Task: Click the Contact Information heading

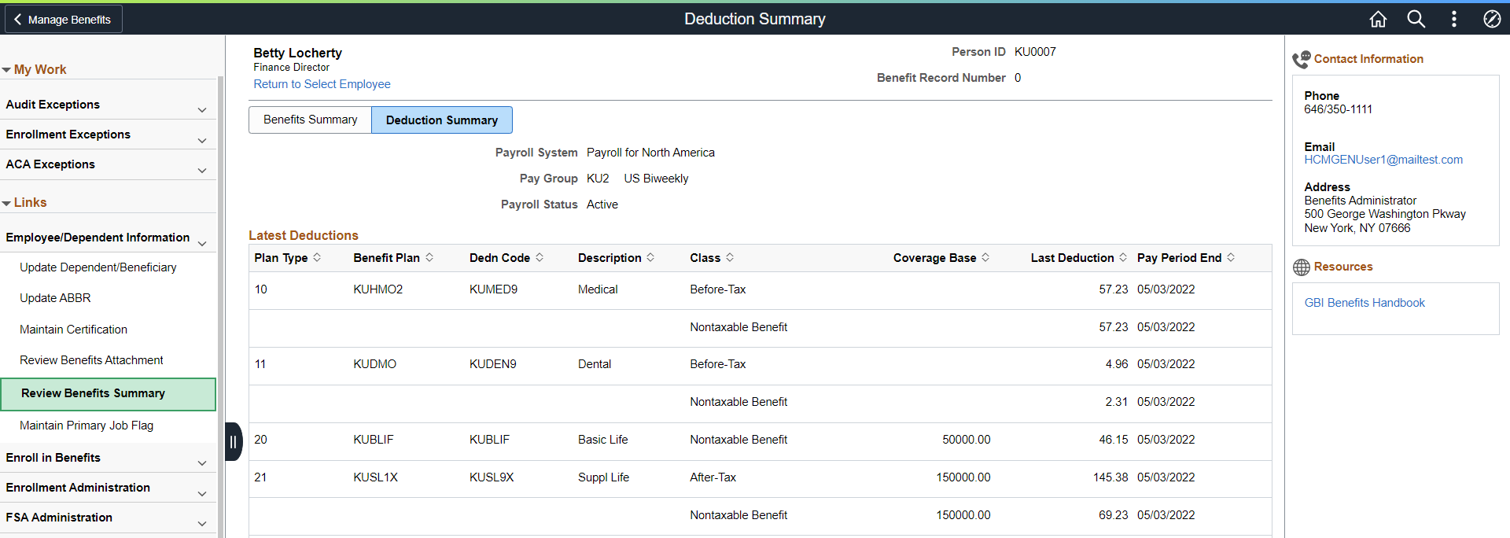Action: (x=1368, y=59)
